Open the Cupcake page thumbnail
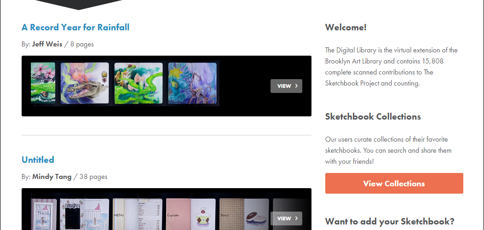Viewport: 484px width, 230px height. (x=191, y=214)
